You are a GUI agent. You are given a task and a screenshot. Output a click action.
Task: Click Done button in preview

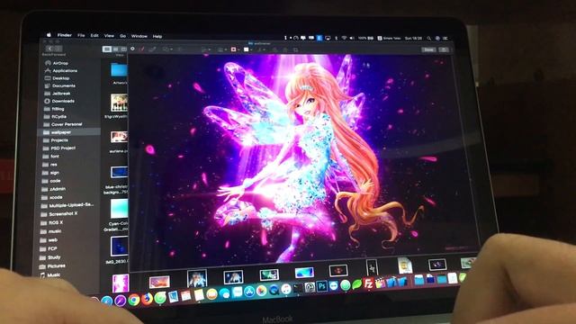(428, 49)
